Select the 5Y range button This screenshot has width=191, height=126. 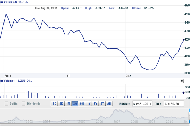(x=102, y=103)
